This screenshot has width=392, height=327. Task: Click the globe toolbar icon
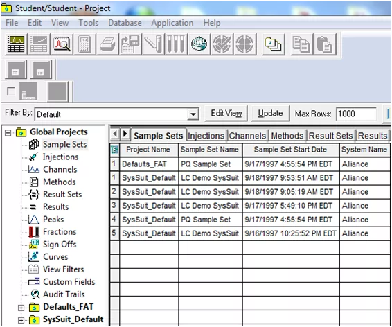pyautogui.click(x=199, y=44)
